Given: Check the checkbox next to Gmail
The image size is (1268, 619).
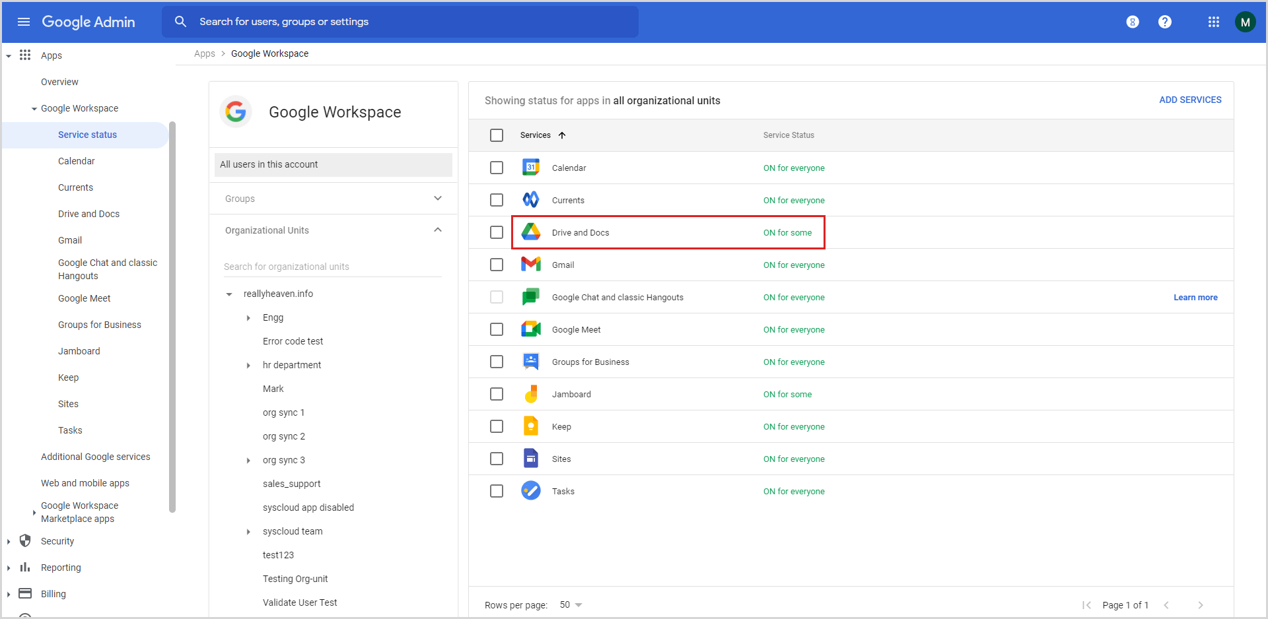Looking at the screenshot, I should tap(497, 265).
